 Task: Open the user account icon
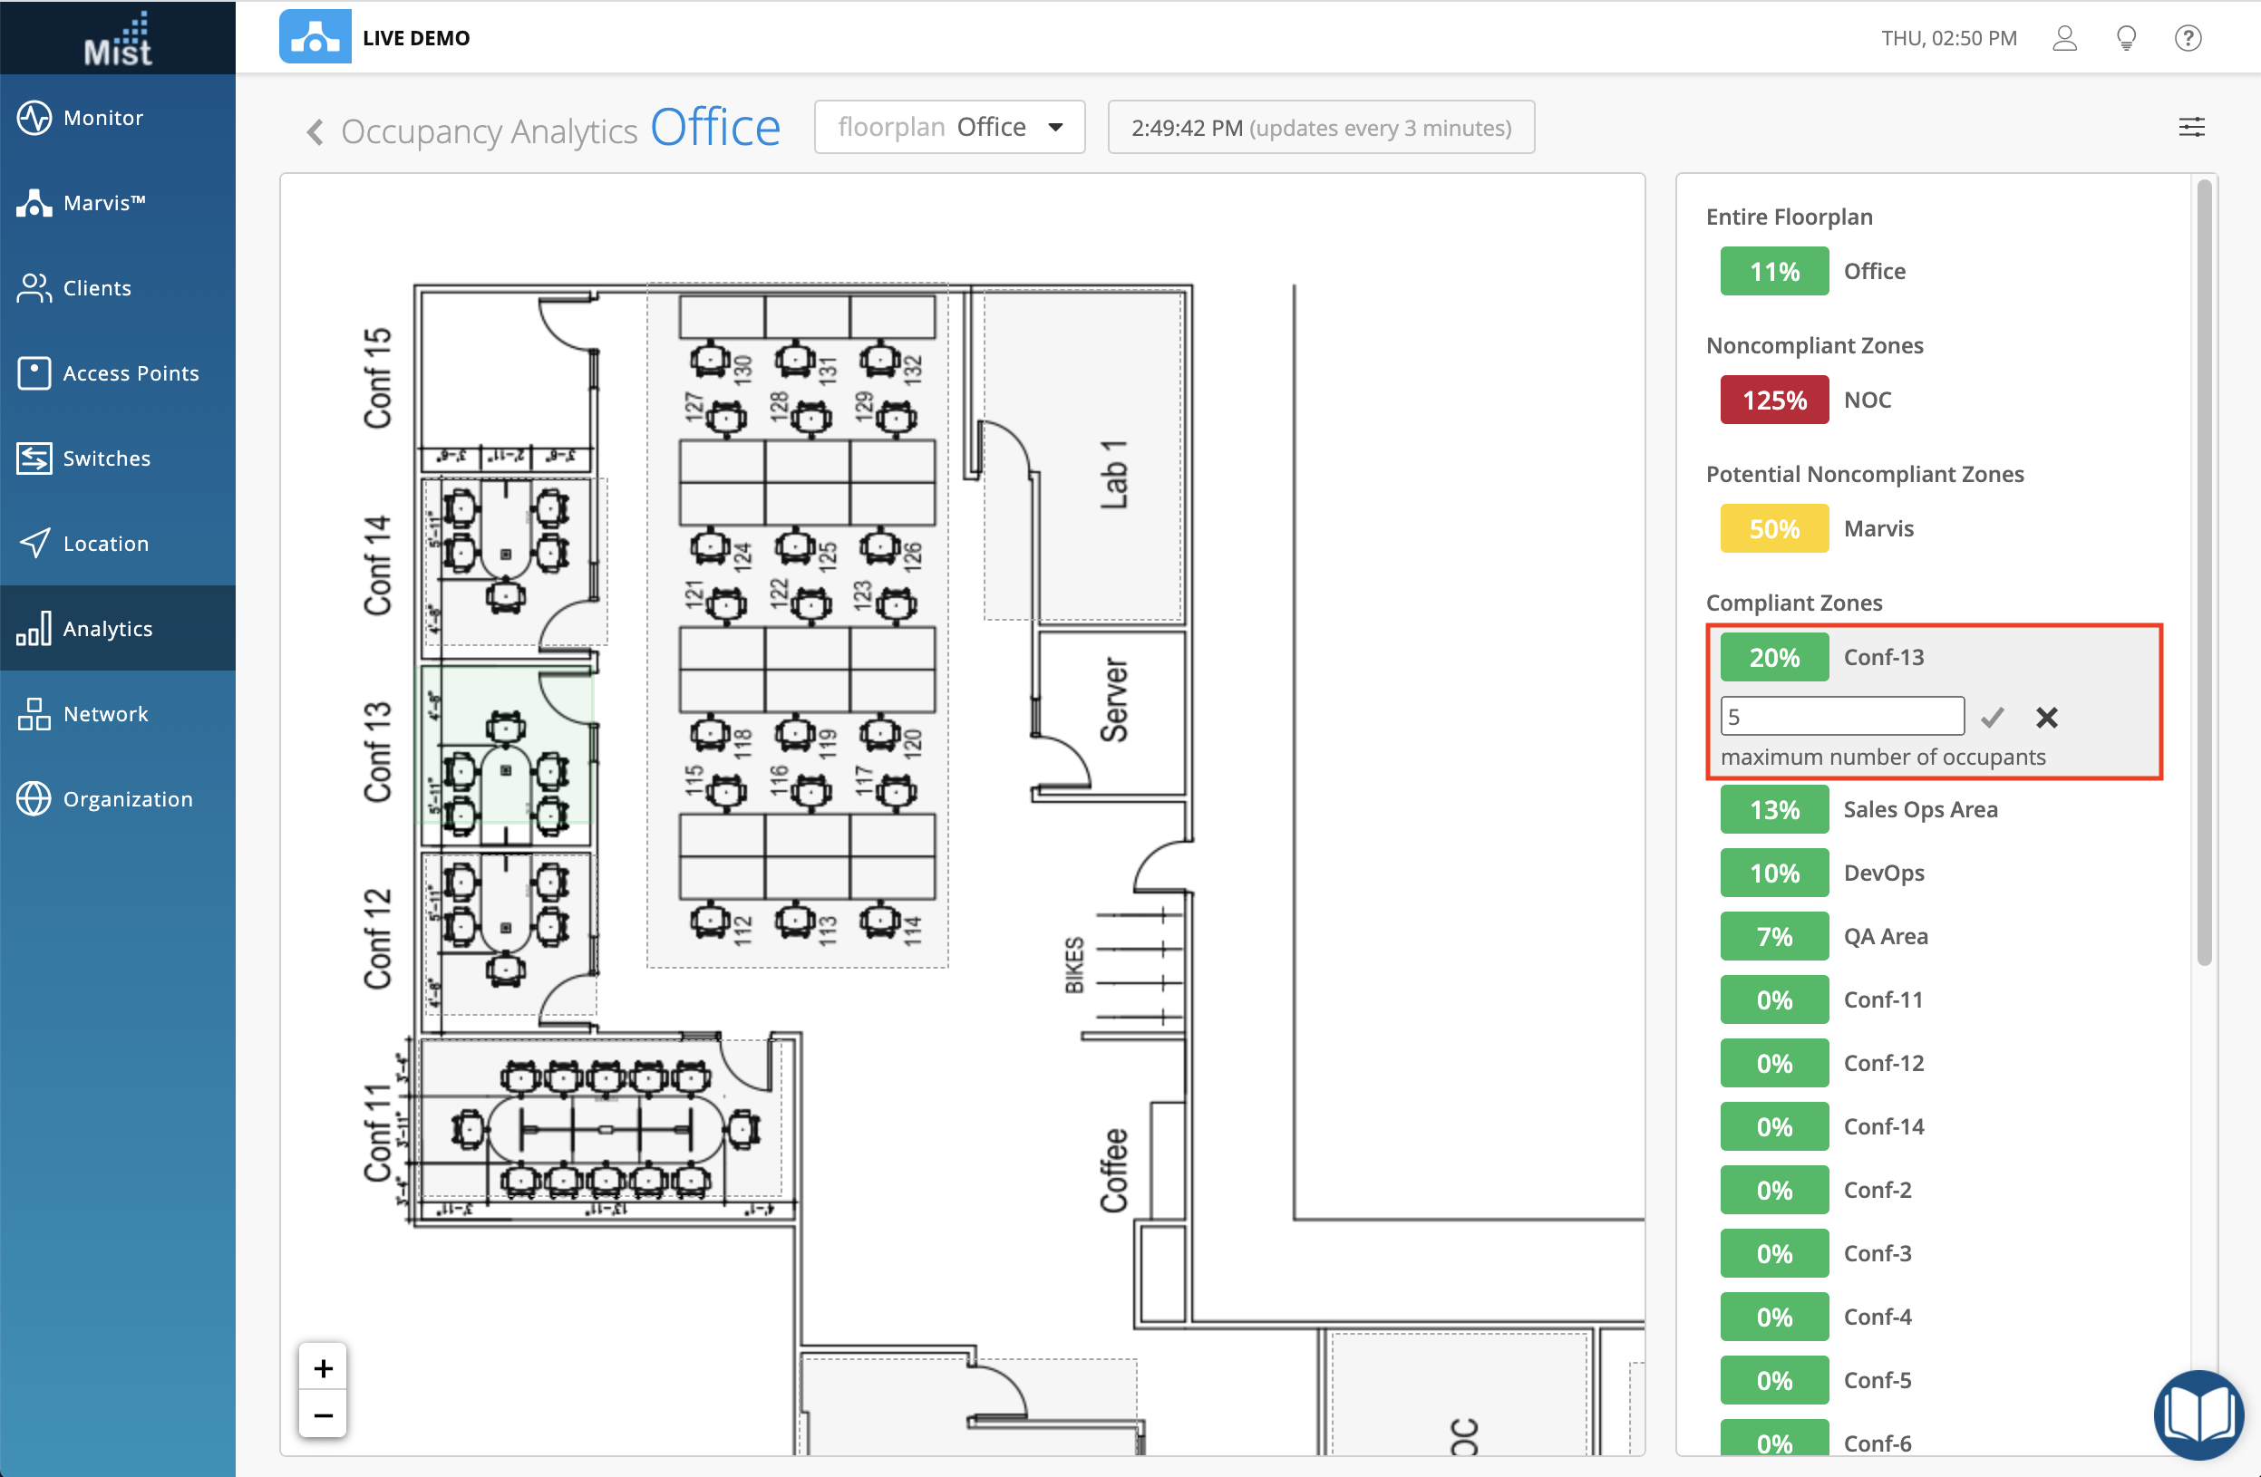click(x=2064, y=38)
